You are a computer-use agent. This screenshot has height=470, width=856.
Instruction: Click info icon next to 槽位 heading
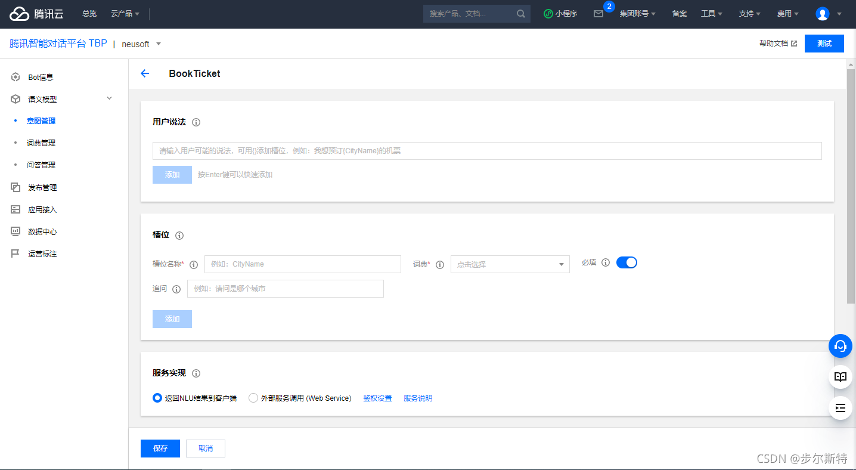(179, 236)
